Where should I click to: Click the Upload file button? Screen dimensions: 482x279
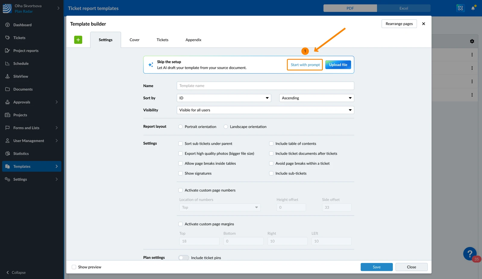(338, 65)
